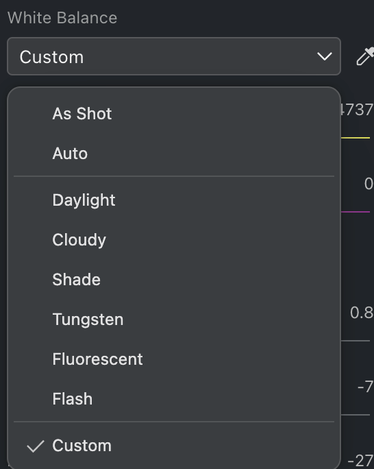Click the yellow temperature slider track
374x469 pixels.
(356, 138)
